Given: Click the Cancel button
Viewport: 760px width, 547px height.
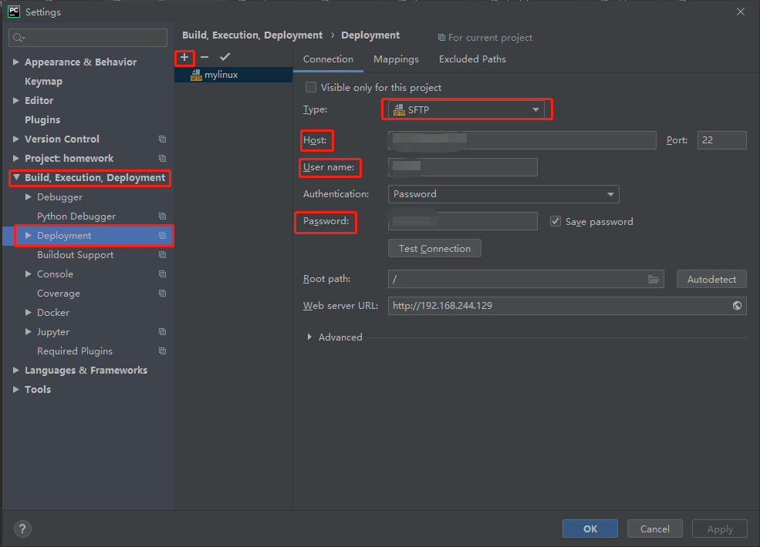Looking at the screenshot, I should (654, 529).
